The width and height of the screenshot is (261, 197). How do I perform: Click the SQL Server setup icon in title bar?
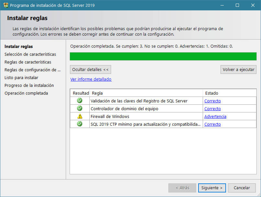coord(6,5)
